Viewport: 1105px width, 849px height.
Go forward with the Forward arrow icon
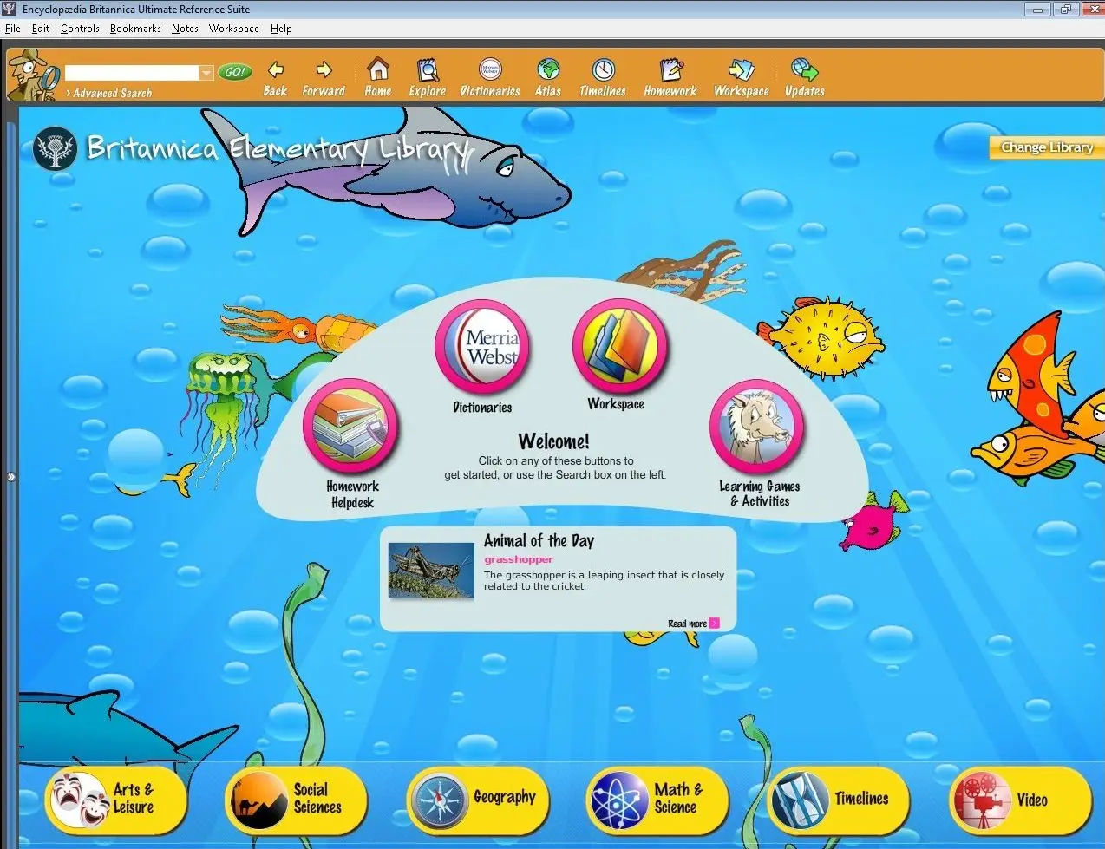pyautogui.click(x=324, y=69)
